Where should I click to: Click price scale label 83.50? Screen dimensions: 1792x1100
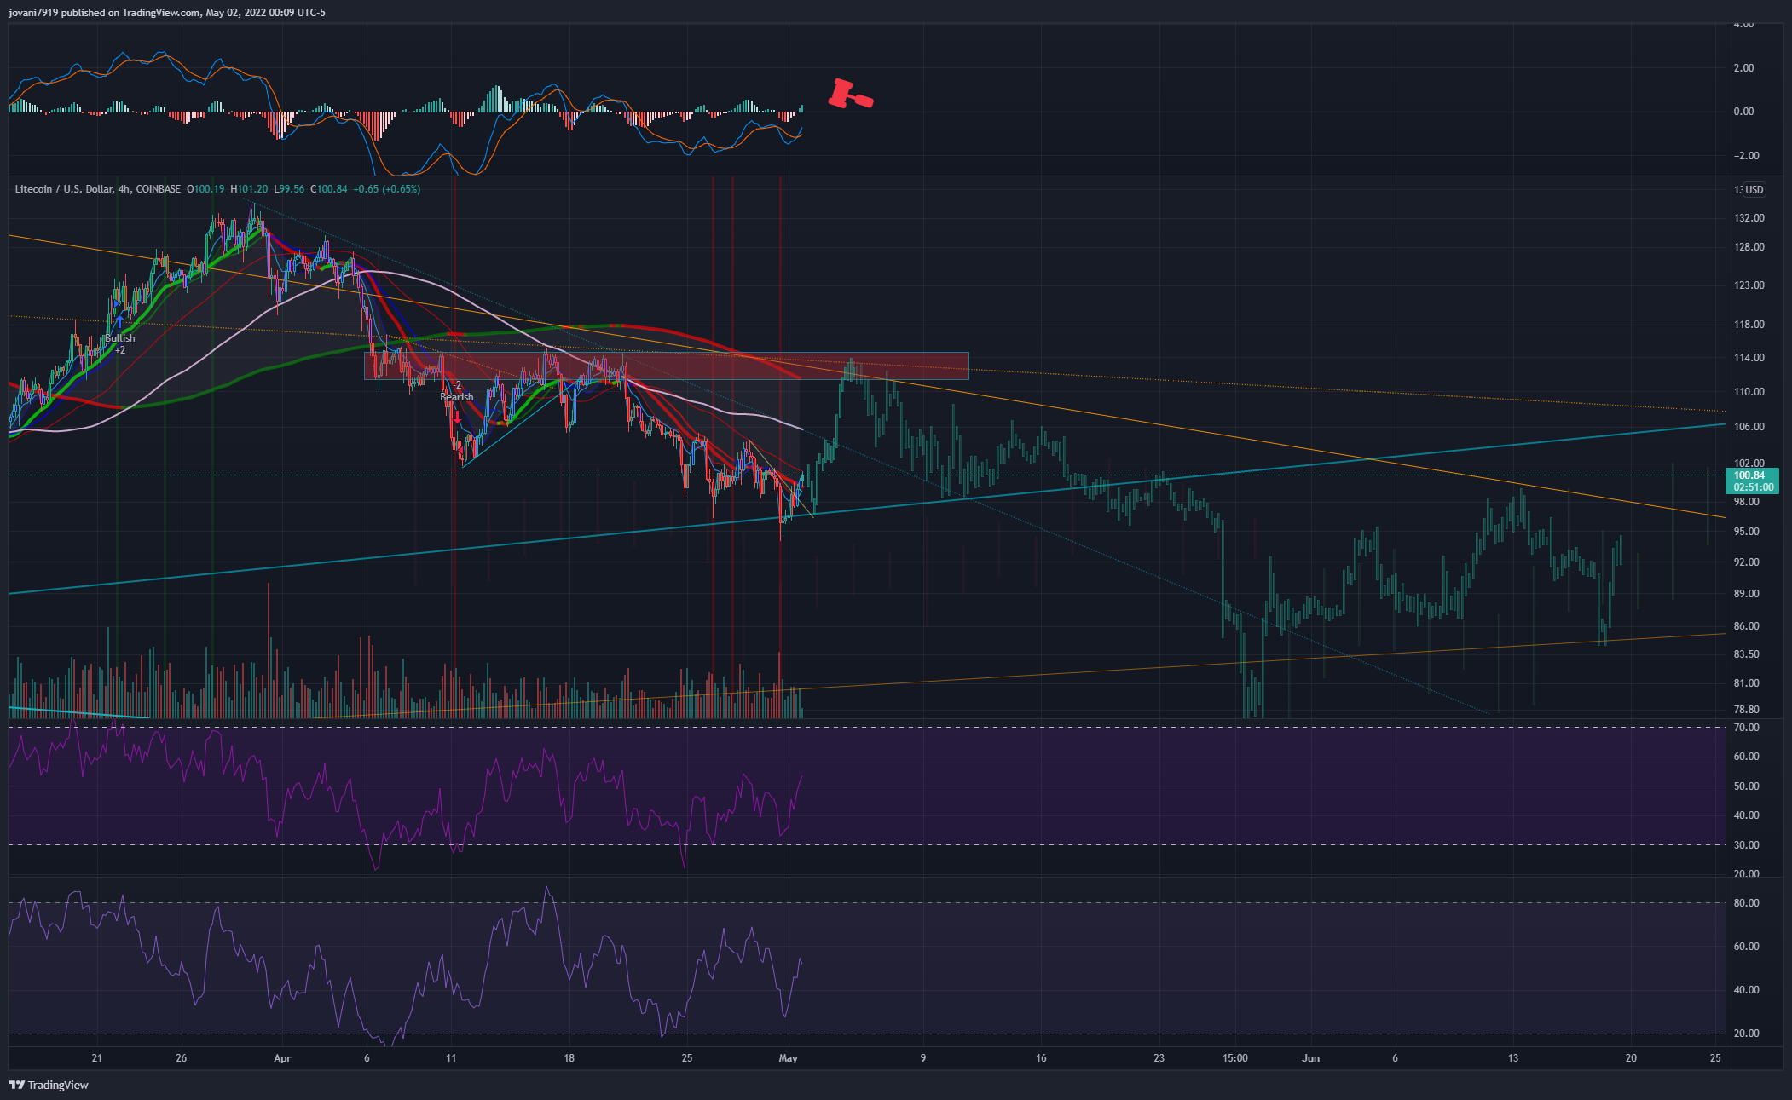pyautogui.click(x=1747, y=654)
